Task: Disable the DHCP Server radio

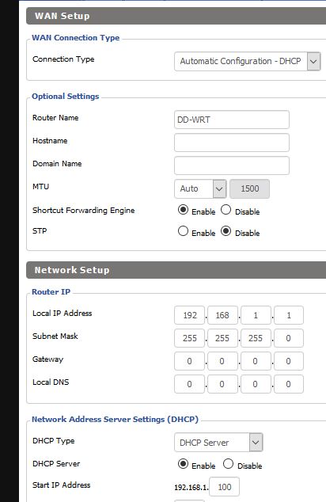Action: (228, 464)
